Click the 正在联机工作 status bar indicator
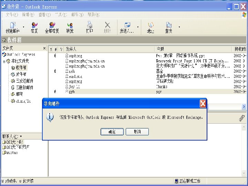This screenshot has width=248, height=186. coord(188,181)
